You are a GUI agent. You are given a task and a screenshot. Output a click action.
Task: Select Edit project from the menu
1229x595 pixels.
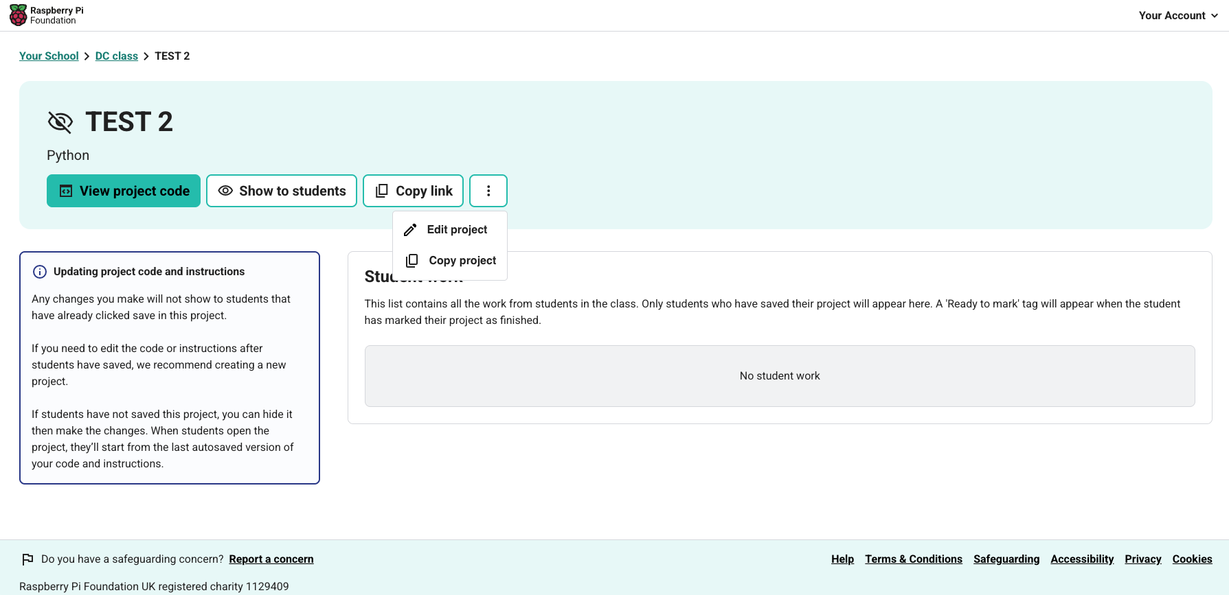pyautogui.click(x=457, y=230)
